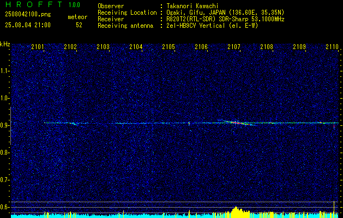Image resolution: width=343 pixels, height=218 pixels.
Task: Click the meteor label
Action: pos(77,17)
